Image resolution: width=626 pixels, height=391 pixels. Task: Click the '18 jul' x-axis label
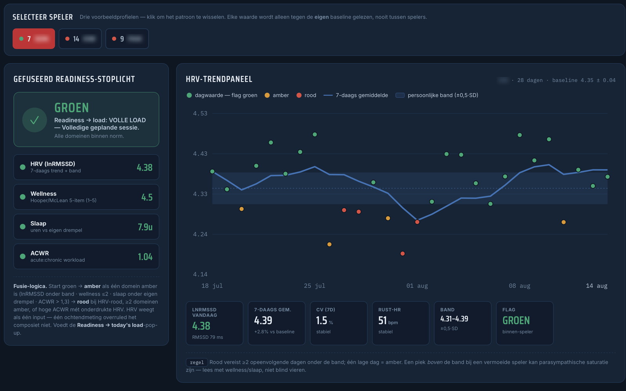212,286
